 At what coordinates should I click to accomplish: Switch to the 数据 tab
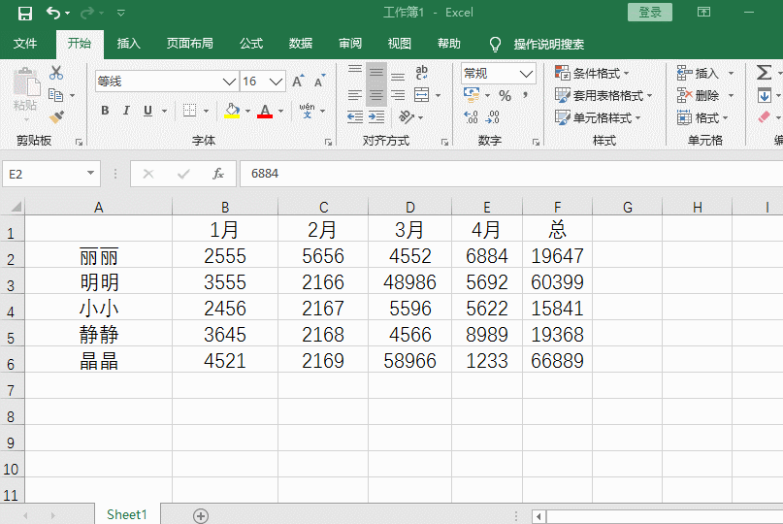pos(301,44)
